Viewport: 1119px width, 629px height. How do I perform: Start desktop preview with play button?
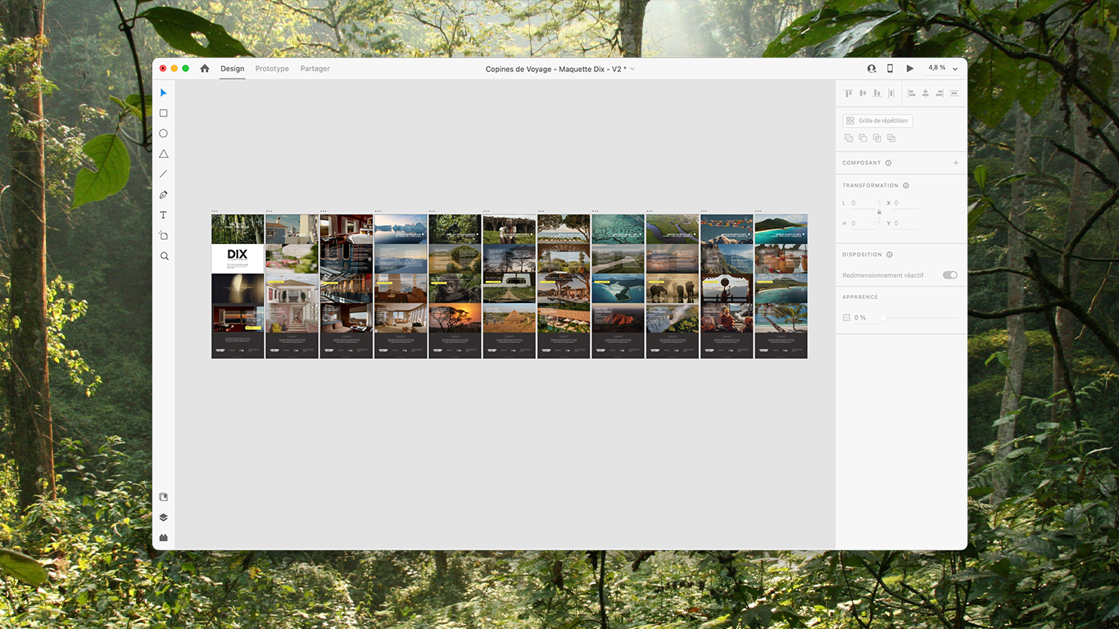click(x=910, y=69)
